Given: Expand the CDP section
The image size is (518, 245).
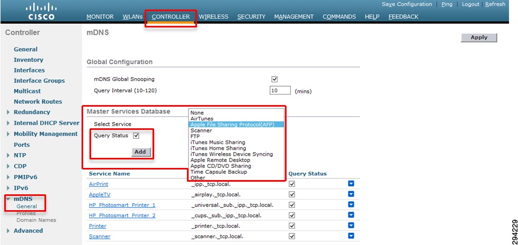Looking at the screenshot, I should click(8, 166).
